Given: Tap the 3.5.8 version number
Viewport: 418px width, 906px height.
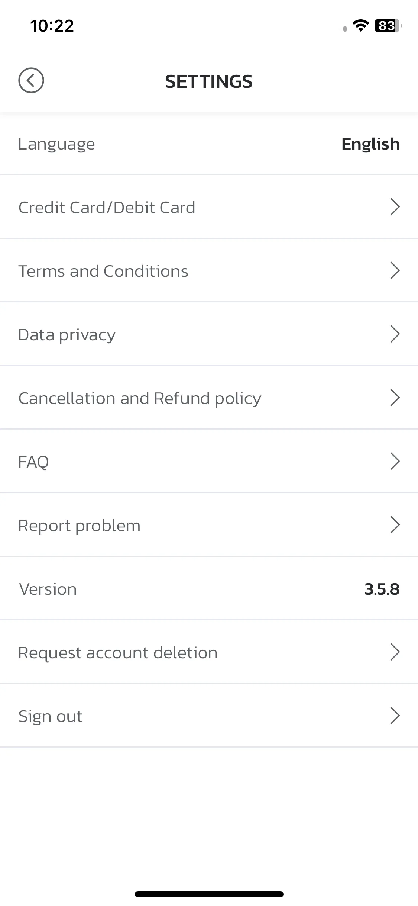Looking at the screenshot, I should tap(382, 589).
